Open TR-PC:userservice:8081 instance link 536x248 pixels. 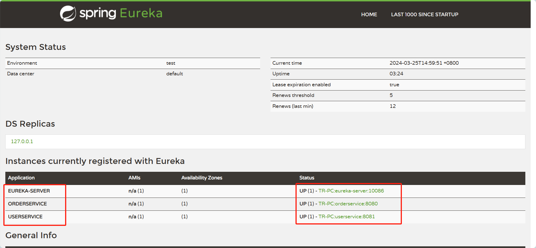click(x=347, y=217)
